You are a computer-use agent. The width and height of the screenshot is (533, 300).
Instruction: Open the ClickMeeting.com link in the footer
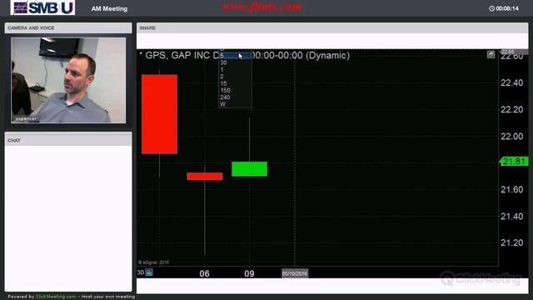56,297
